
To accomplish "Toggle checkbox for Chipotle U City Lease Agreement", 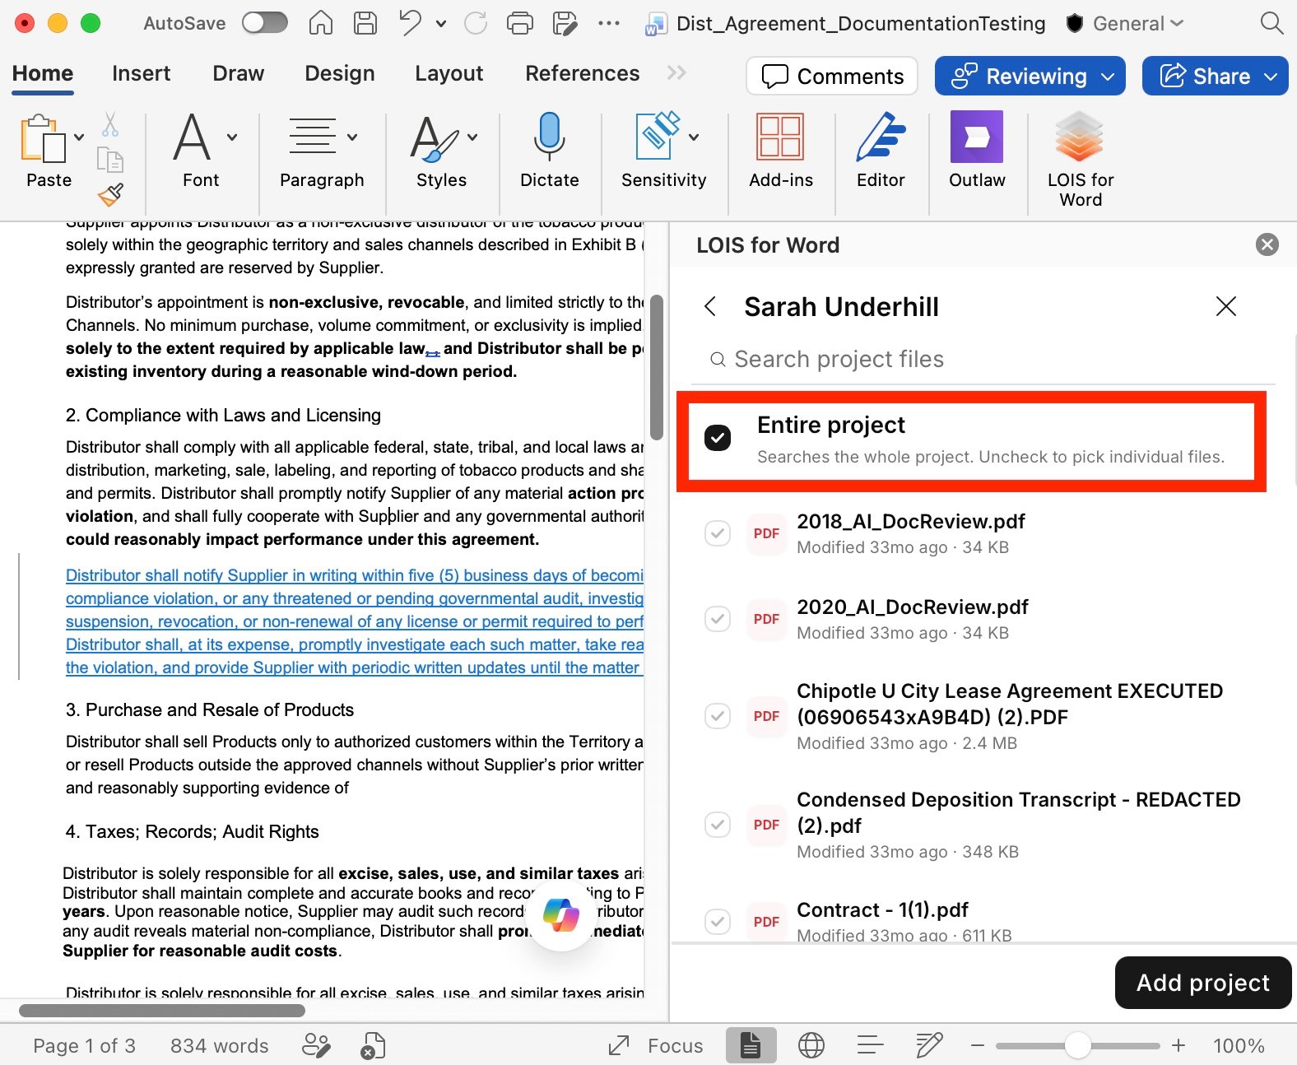I will [x=718, y=716].
